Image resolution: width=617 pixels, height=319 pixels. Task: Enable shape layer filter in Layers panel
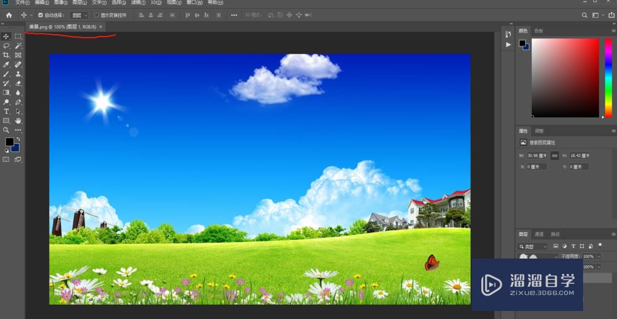point(582,246)
